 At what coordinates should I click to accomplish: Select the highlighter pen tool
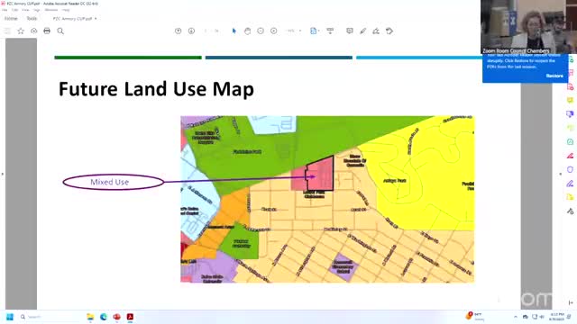(x=362, y=31)
